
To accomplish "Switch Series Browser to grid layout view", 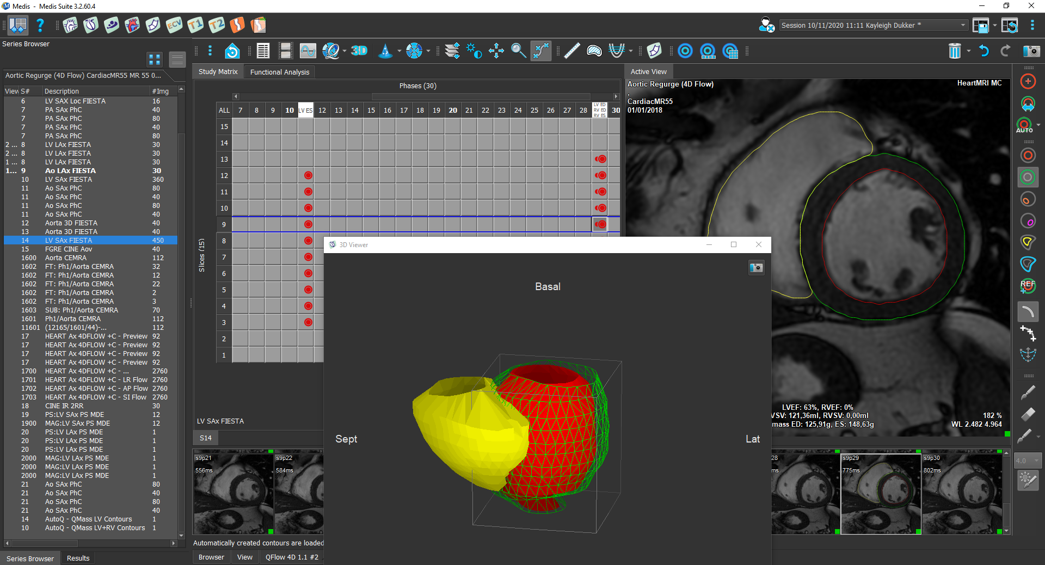I will pos(154,59).
